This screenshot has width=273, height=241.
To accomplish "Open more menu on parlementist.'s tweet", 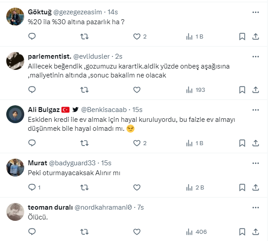I will (x=256, y=56).
